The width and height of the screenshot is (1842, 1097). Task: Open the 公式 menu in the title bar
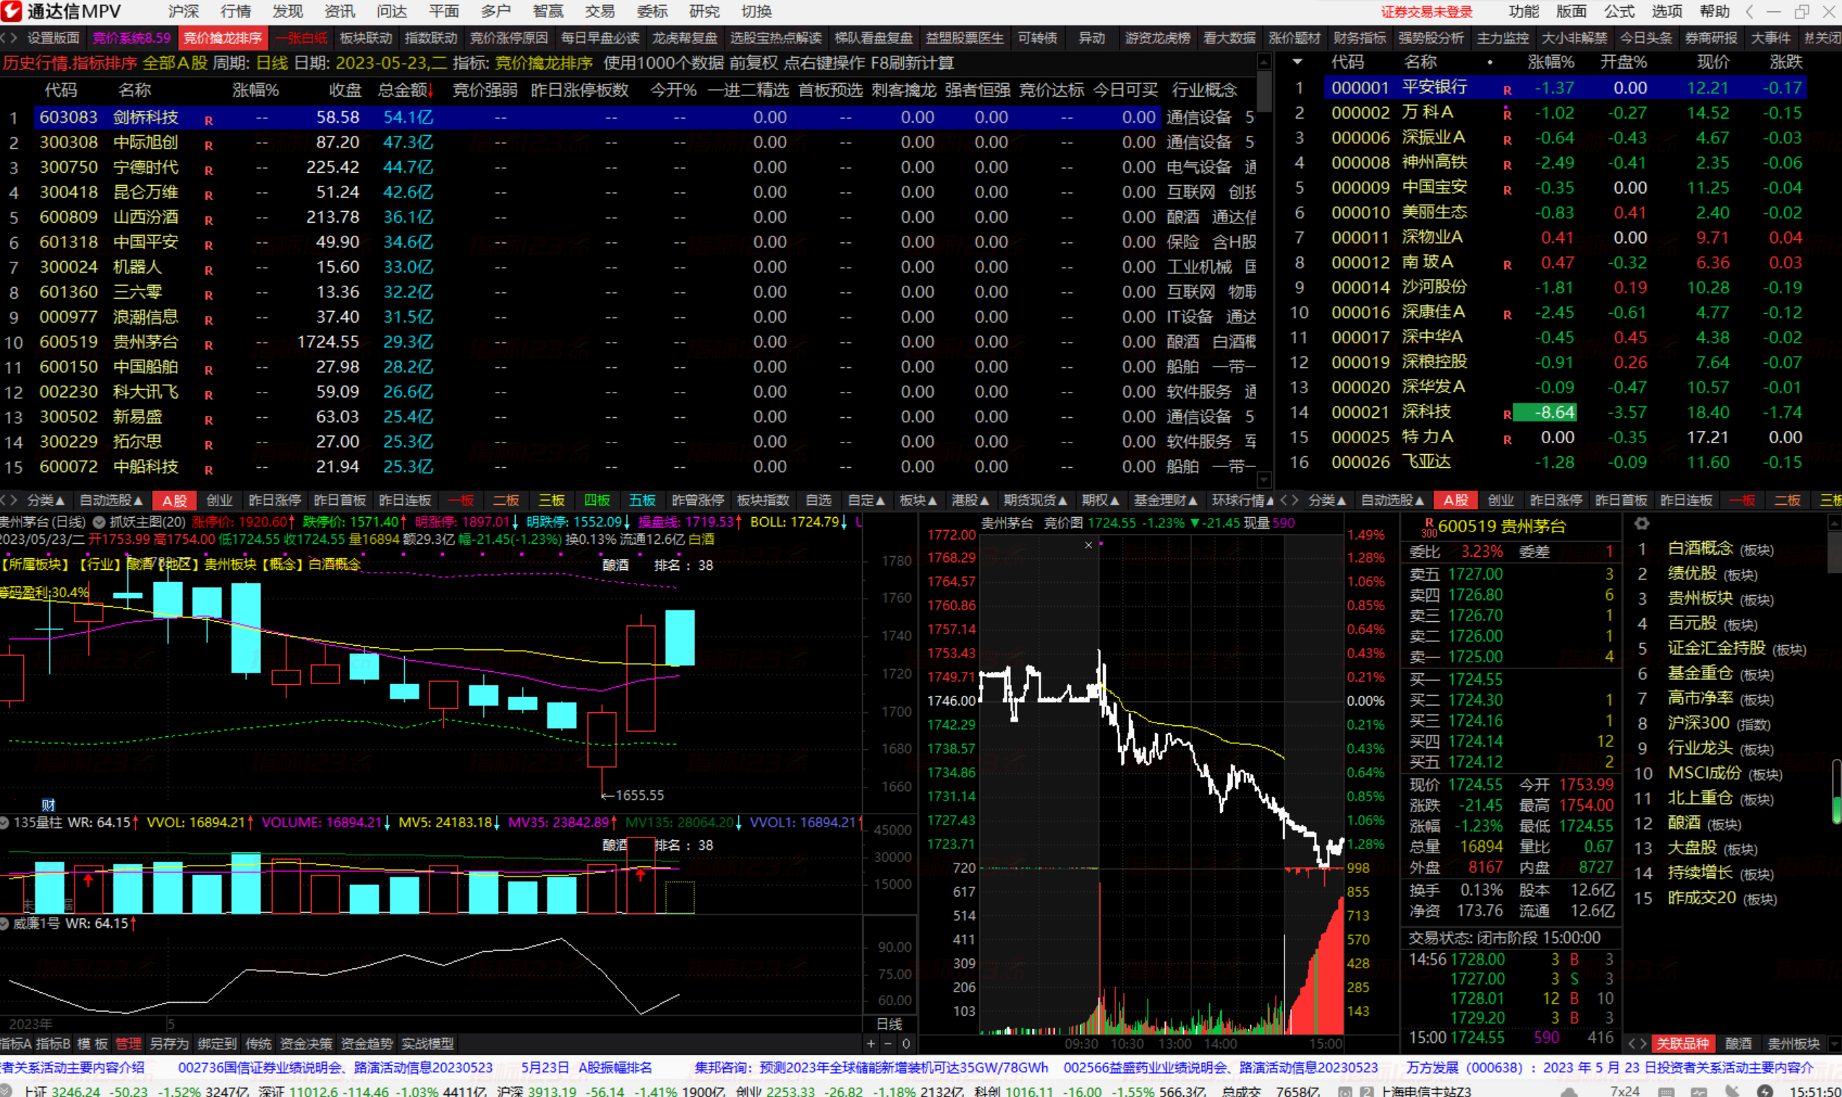click(1618, 11)
